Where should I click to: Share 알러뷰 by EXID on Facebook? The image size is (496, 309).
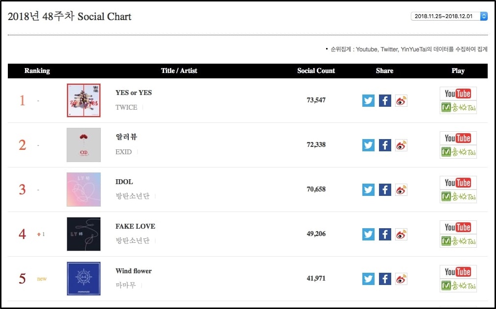tap(385, 145)
